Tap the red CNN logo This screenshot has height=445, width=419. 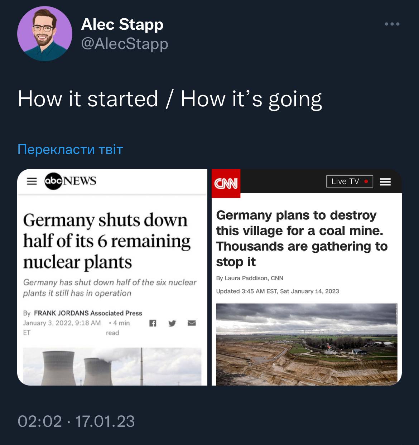226,183
